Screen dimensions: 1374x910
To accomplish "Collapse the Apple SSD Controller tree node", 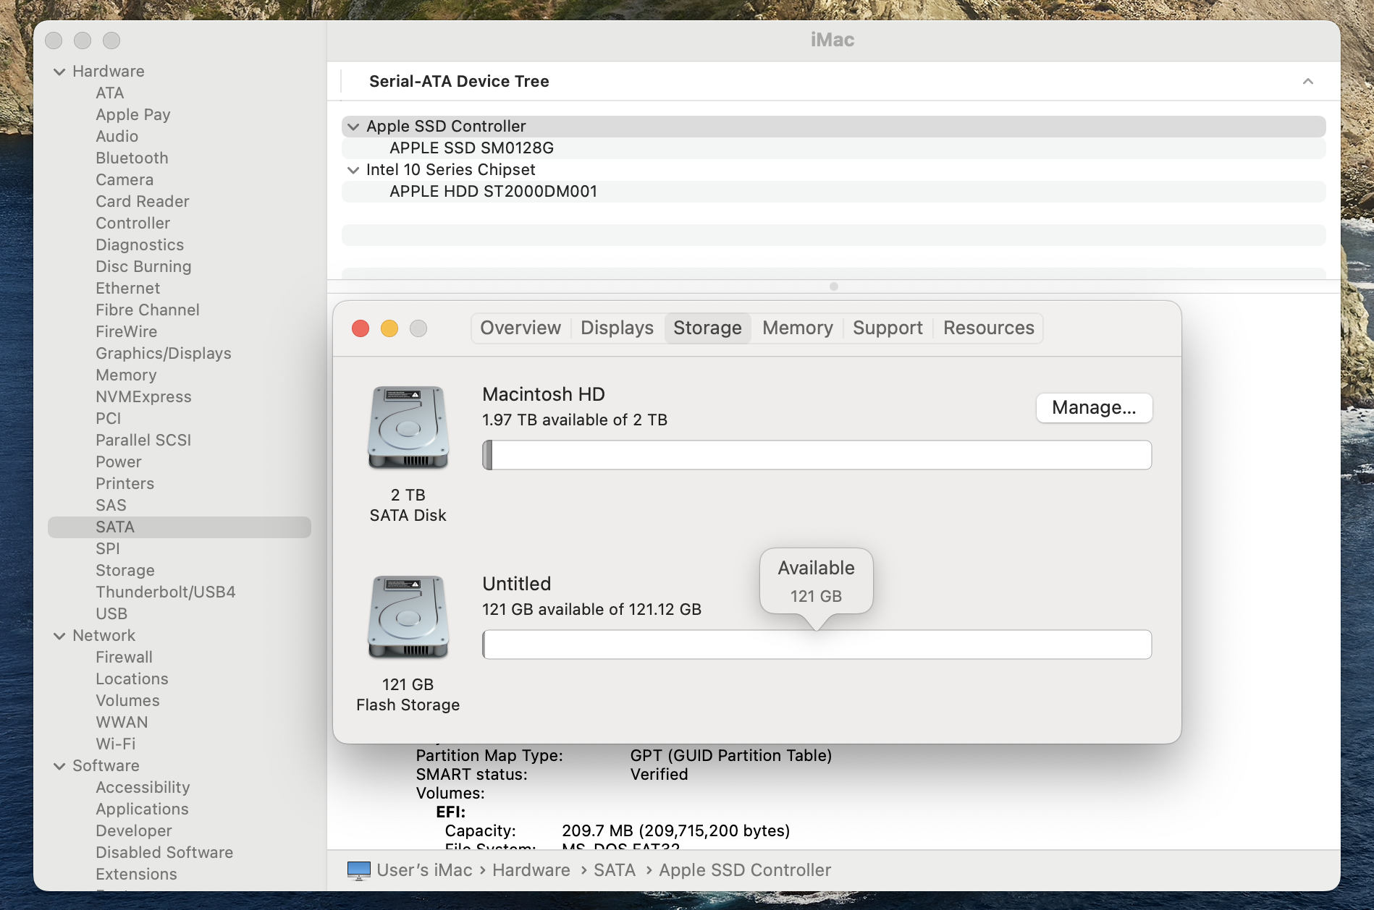I will 353,127.
